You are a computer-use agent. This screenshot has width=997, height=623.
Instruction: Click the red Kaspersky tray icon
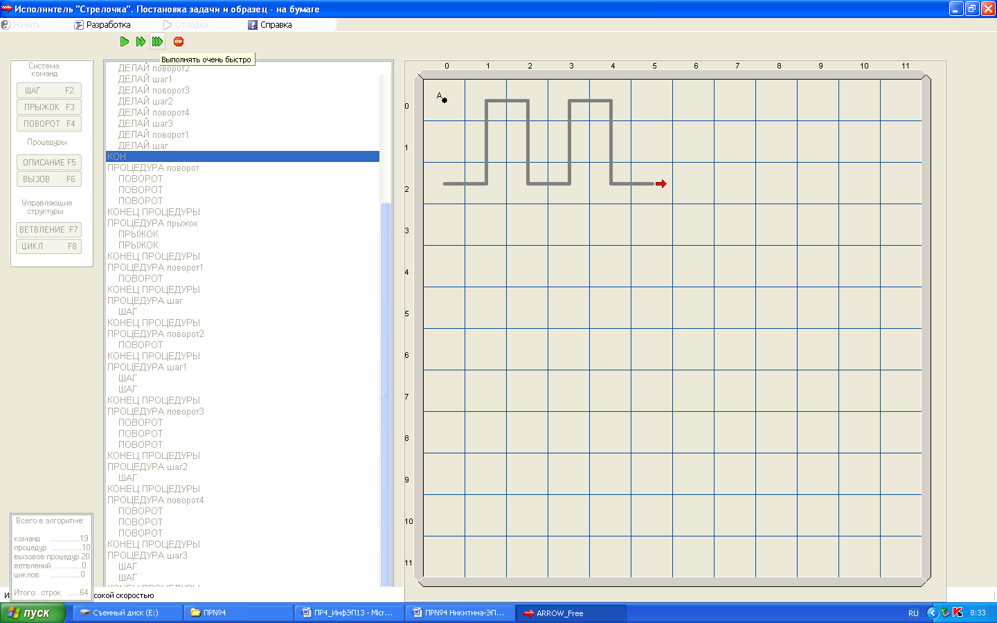click(958, 613)
